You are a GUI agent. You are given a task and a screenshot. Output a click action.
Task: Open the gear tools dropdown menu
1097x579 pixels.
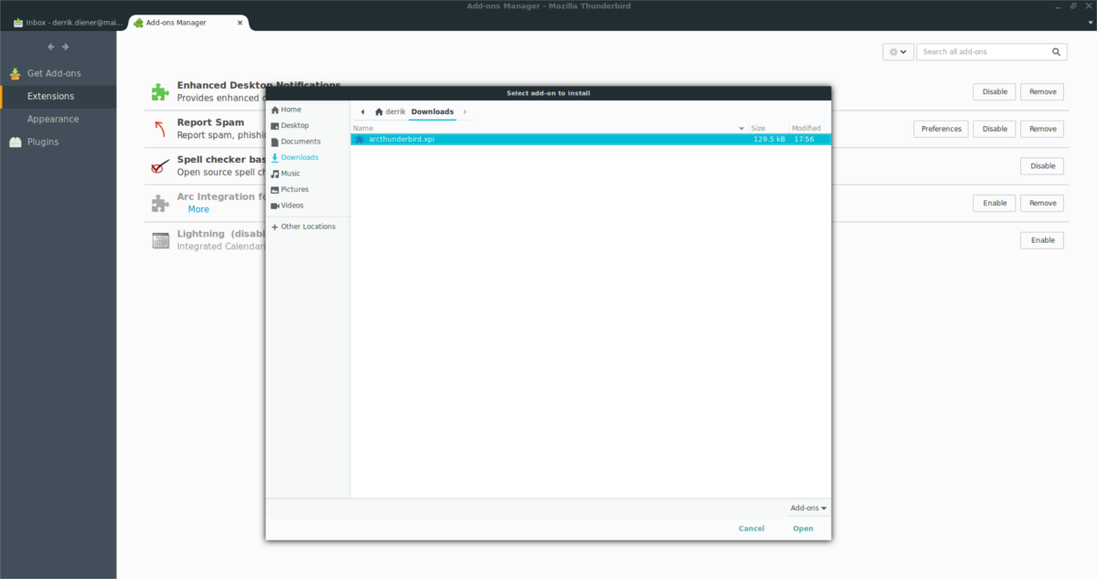coord(897,51)
